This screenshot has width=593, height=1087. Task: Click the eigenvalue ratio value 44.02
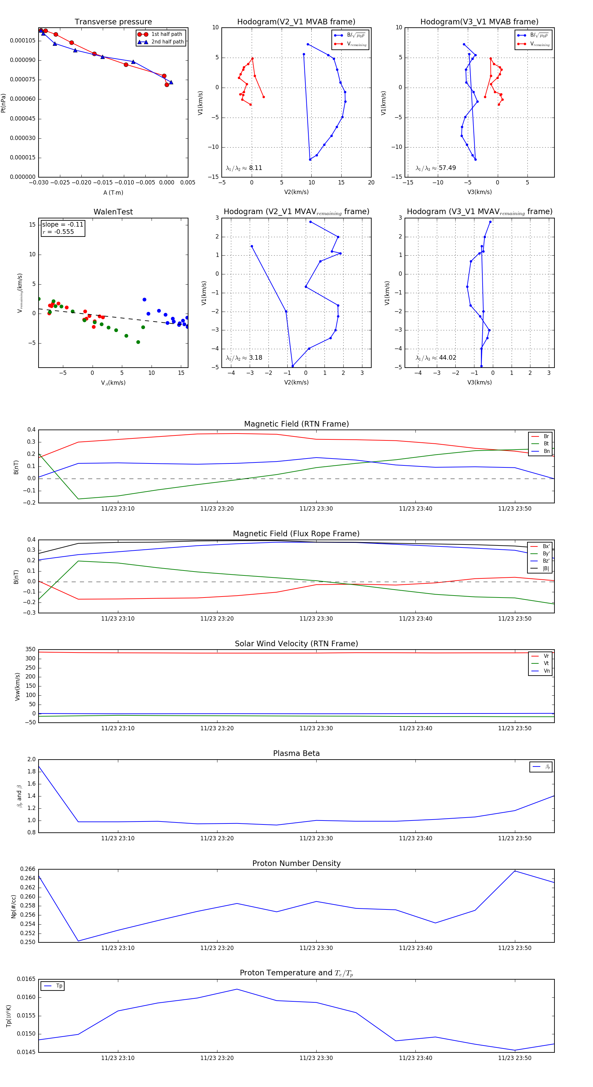(x=447, y=357)
